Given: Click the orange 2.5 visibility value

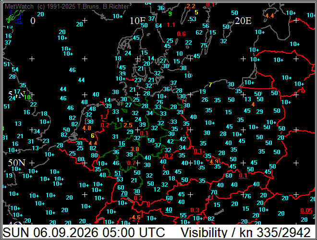Looking at the screenshot, I should 128,125.
